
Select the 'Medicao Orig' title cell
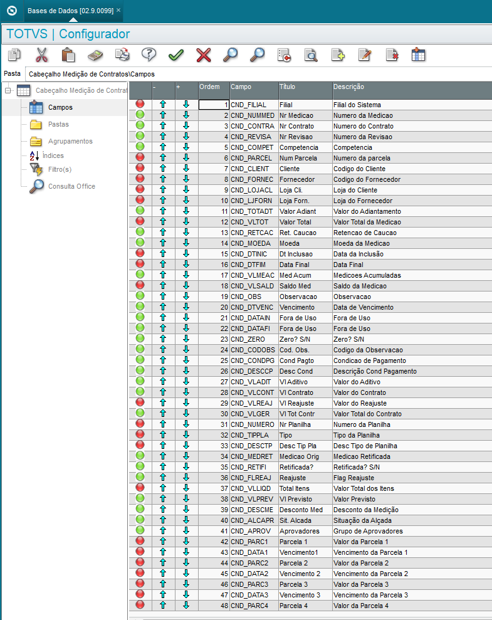tap(305, 457)
